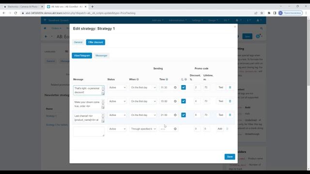310x174 pixels.
Task: Switch to Messenger tab
Action: [x=101, y=56]
